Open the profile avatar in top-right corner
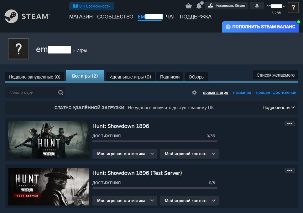The height and width of the screenshot is (213, 303). [x=293, y=8]
